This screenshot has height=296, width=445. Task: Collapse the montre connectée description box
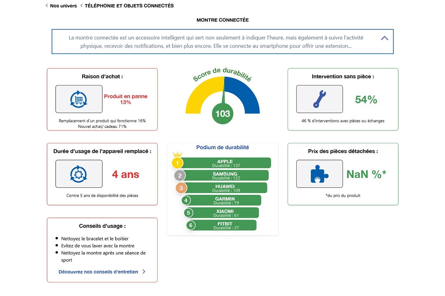point(384,38)
